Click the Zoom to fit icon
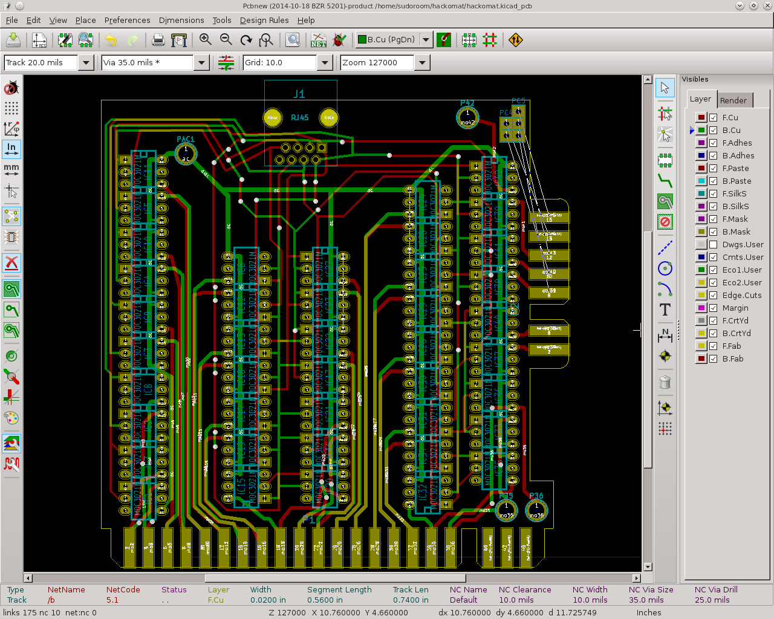774x619 pixels. tap(266, 40)
